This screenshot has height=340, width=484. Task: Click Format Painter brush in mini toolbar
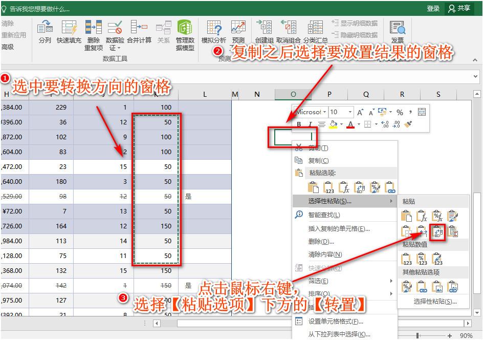pos(408,124)
